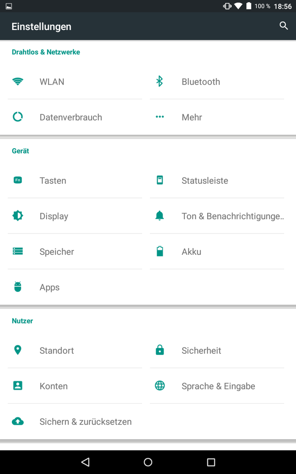Open the Konten accounts entry
The image size is (296, 474).
pyautogui.click(x=54, y=386)
